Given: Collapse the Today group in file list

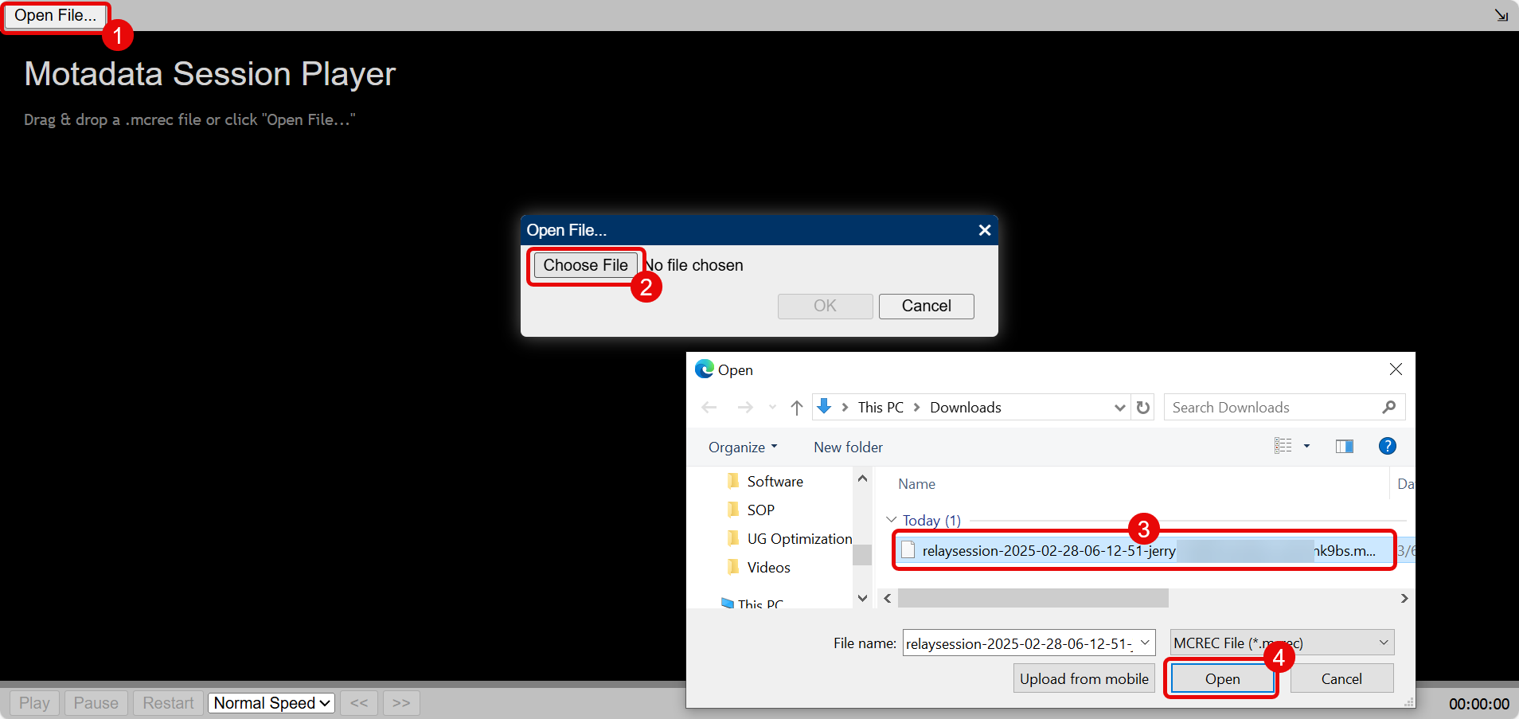Looking at the screenshot, I should (x=892, y=520).
